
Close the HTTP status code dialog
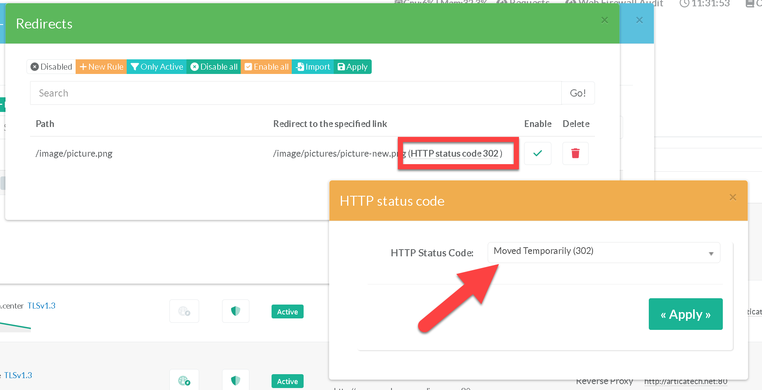[733, 197]
